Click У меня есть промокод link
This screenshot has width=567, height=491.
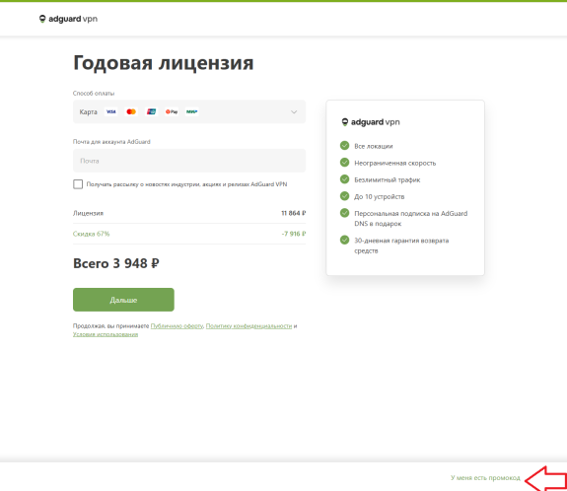click(x=485, y=477)
